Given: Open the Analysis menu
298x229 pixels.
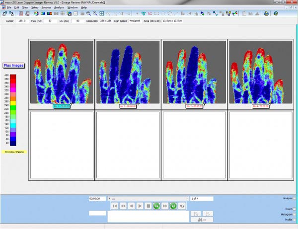Looking at the screenshot, I should [59, 8].
